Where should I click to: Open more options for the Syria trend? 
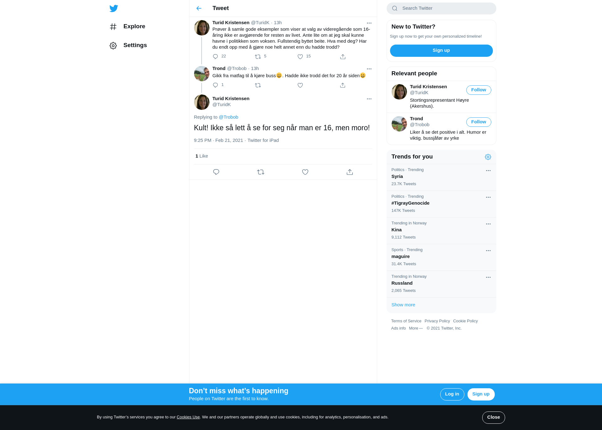[x=488, y=171]
